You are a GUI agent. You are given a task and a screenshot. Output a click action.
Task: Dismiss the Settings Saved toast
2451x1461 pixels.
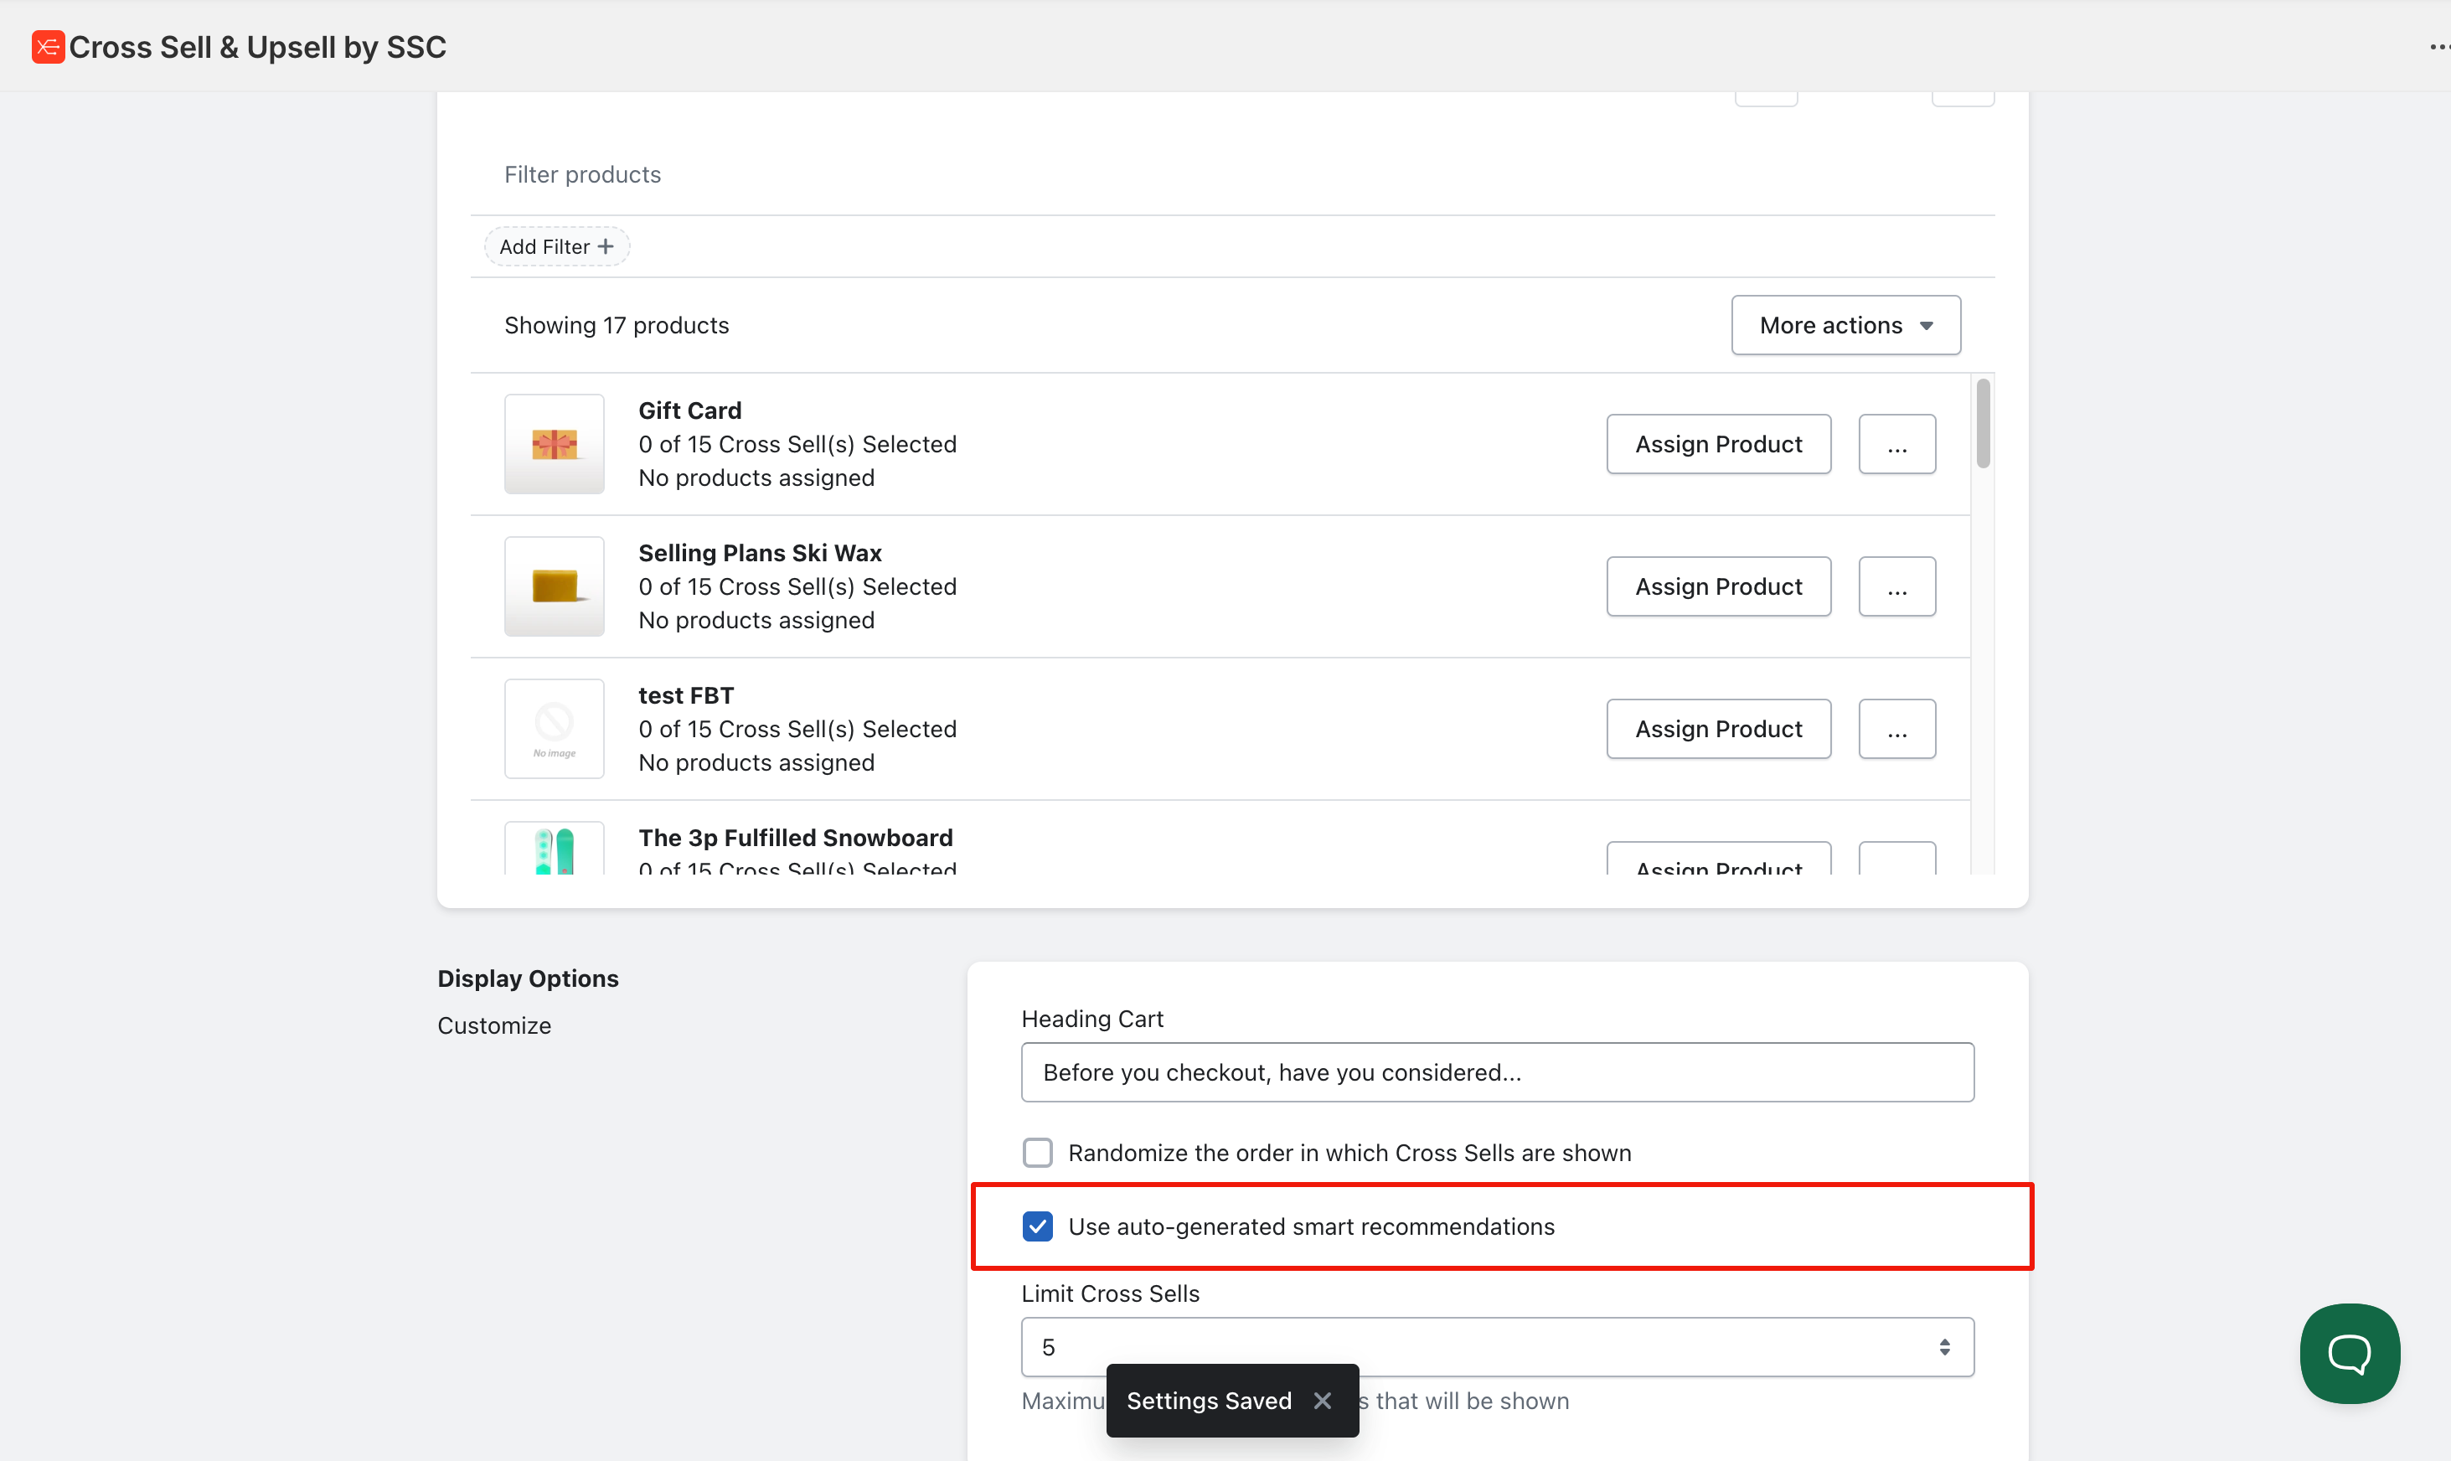tap(1322, 1400)
